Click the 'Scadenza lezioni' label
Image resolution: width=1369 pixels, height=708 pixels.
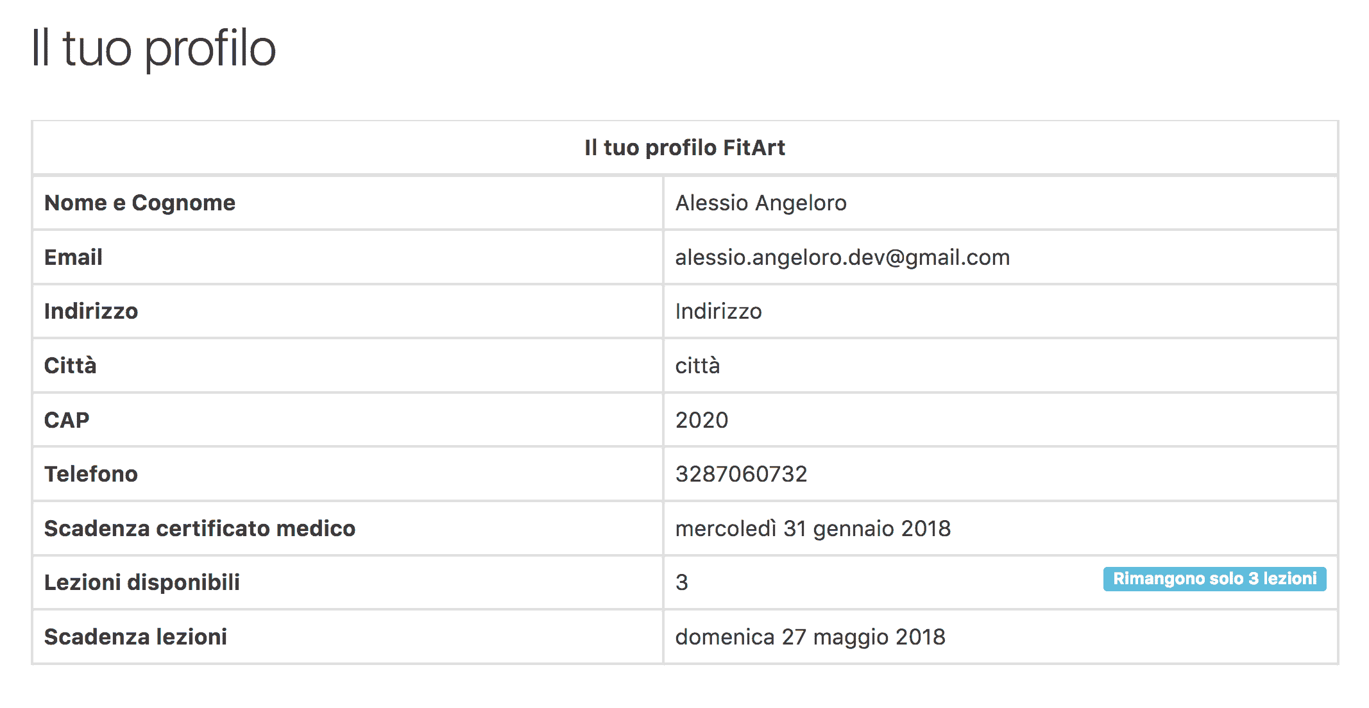tap(135, 637)
